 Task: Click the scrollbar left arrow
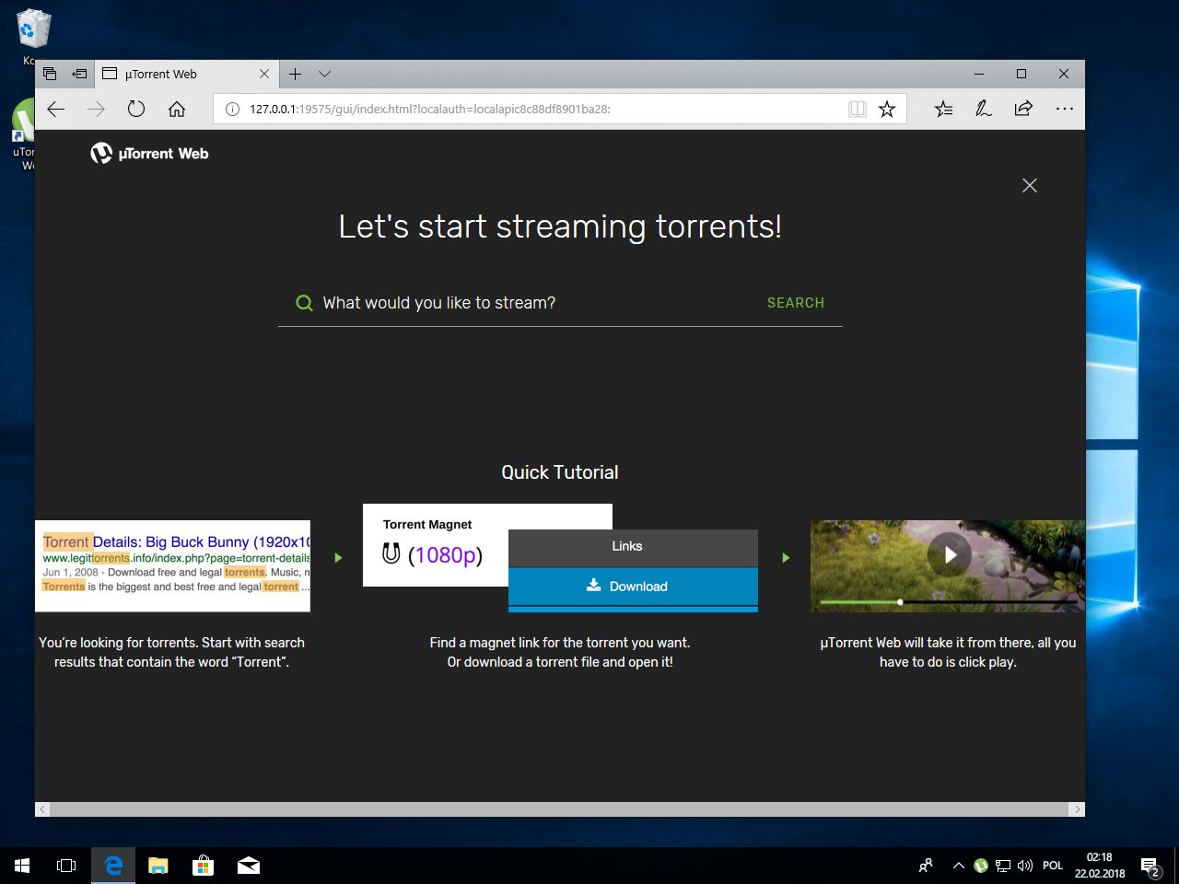(42, 809)
